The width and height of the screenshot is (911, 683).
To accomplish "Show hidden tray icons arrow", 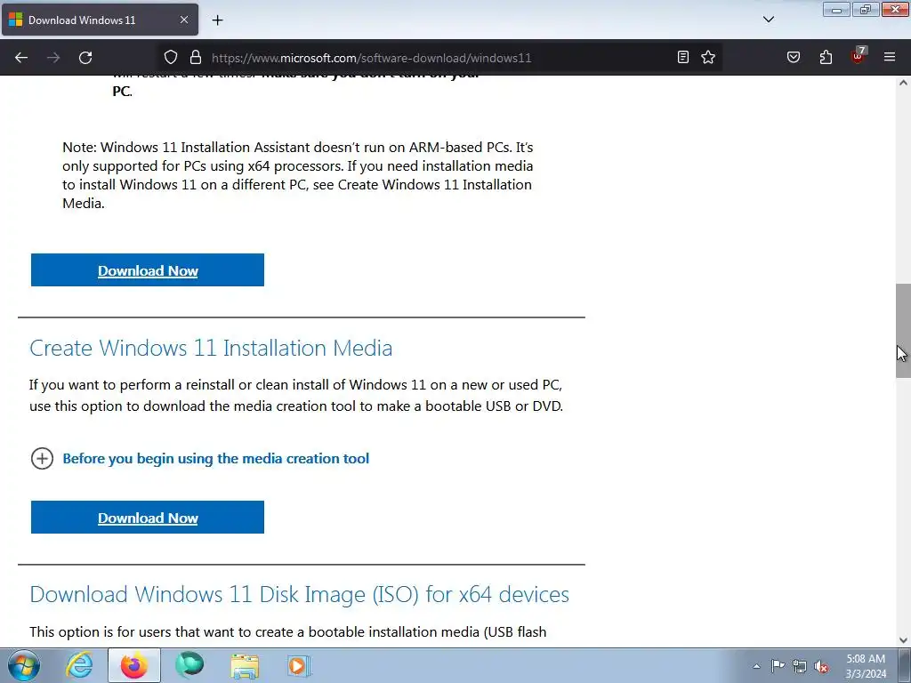I will tap(756, 666).
